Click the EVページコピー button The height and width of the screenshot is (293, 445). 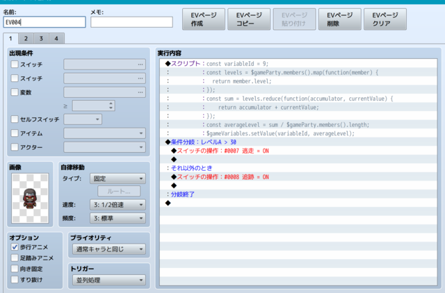249,19
